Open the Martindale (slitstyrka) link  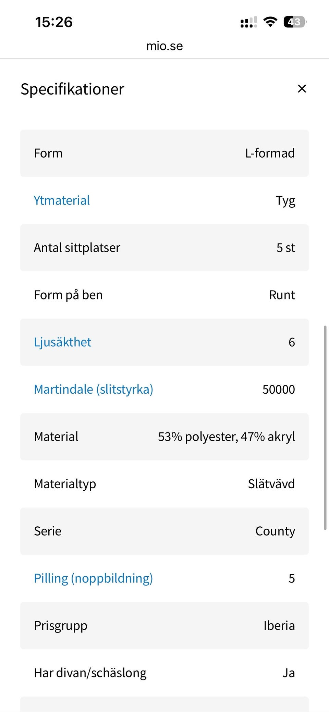coord(93,390)
